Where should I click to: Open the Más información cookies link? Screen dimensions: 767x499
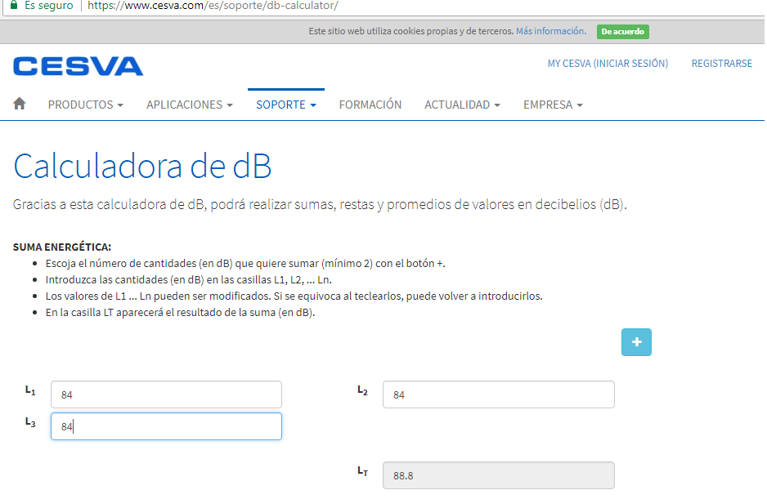click(549, 31)
